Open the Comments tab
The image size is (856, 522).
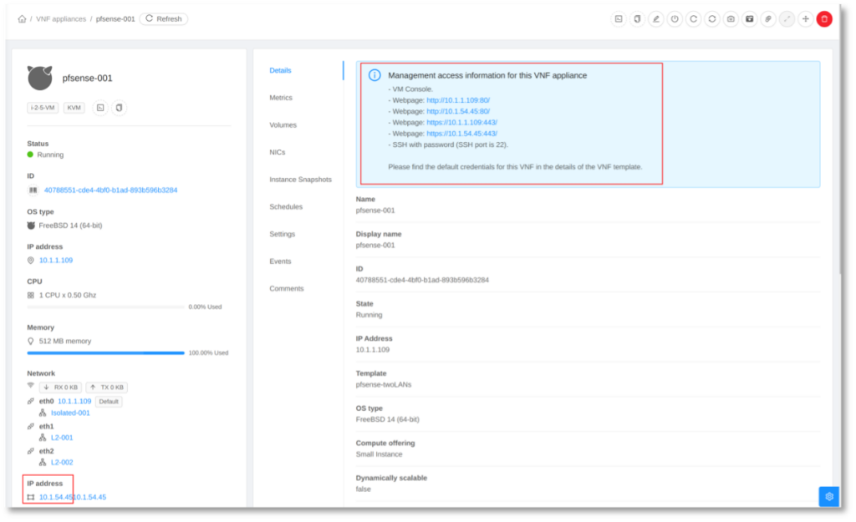coord(286,288)
